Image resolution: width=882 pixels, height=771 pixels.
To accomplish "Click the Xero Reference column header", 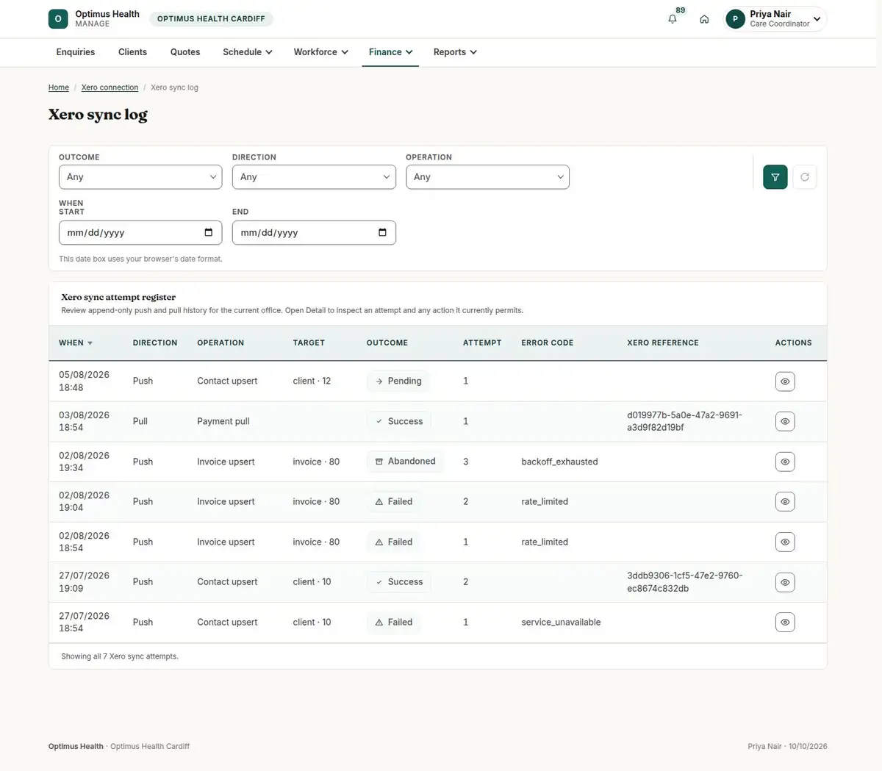I will click(663, 343).
